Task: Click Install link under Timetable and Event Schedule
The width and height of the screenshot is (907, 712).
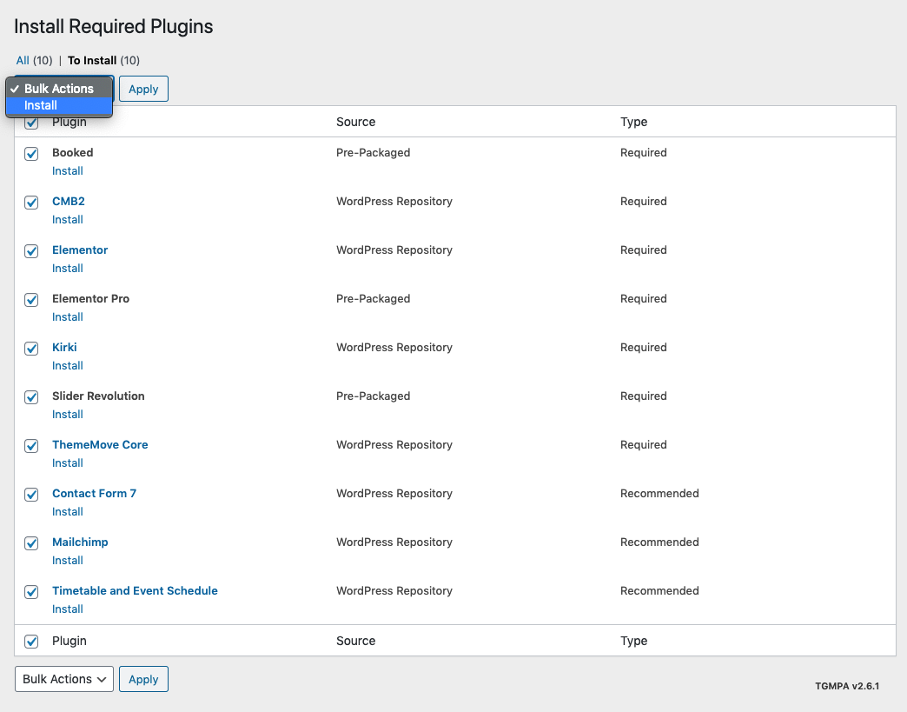Action: [x=68, y=609]
